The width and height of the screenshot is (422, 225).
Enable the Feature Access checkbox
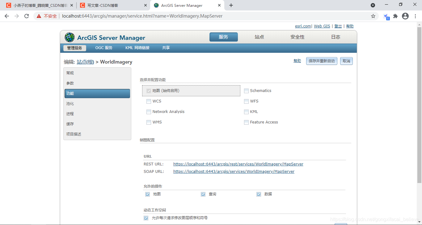[246, 122]
